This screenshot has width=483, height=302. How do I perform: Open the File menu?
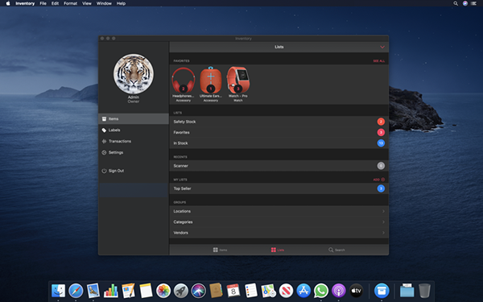click(x=43, y=3)
